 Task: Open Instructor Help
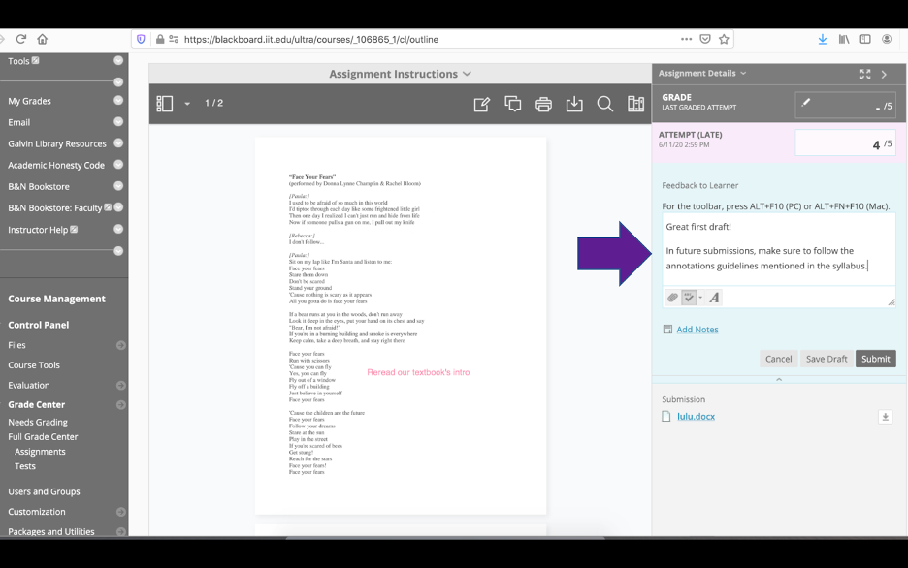[x=38, y=230]
